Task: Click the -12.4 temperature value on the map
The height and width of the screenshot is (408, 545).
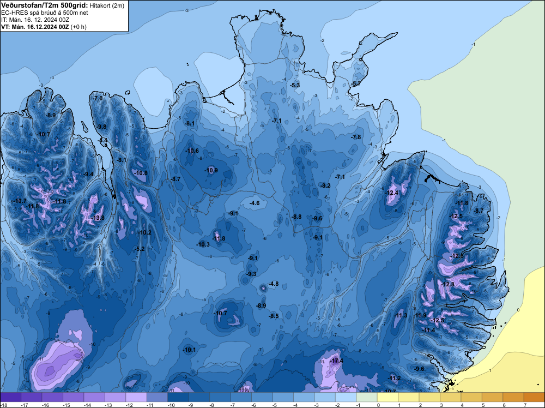Action: pos(392,193)
